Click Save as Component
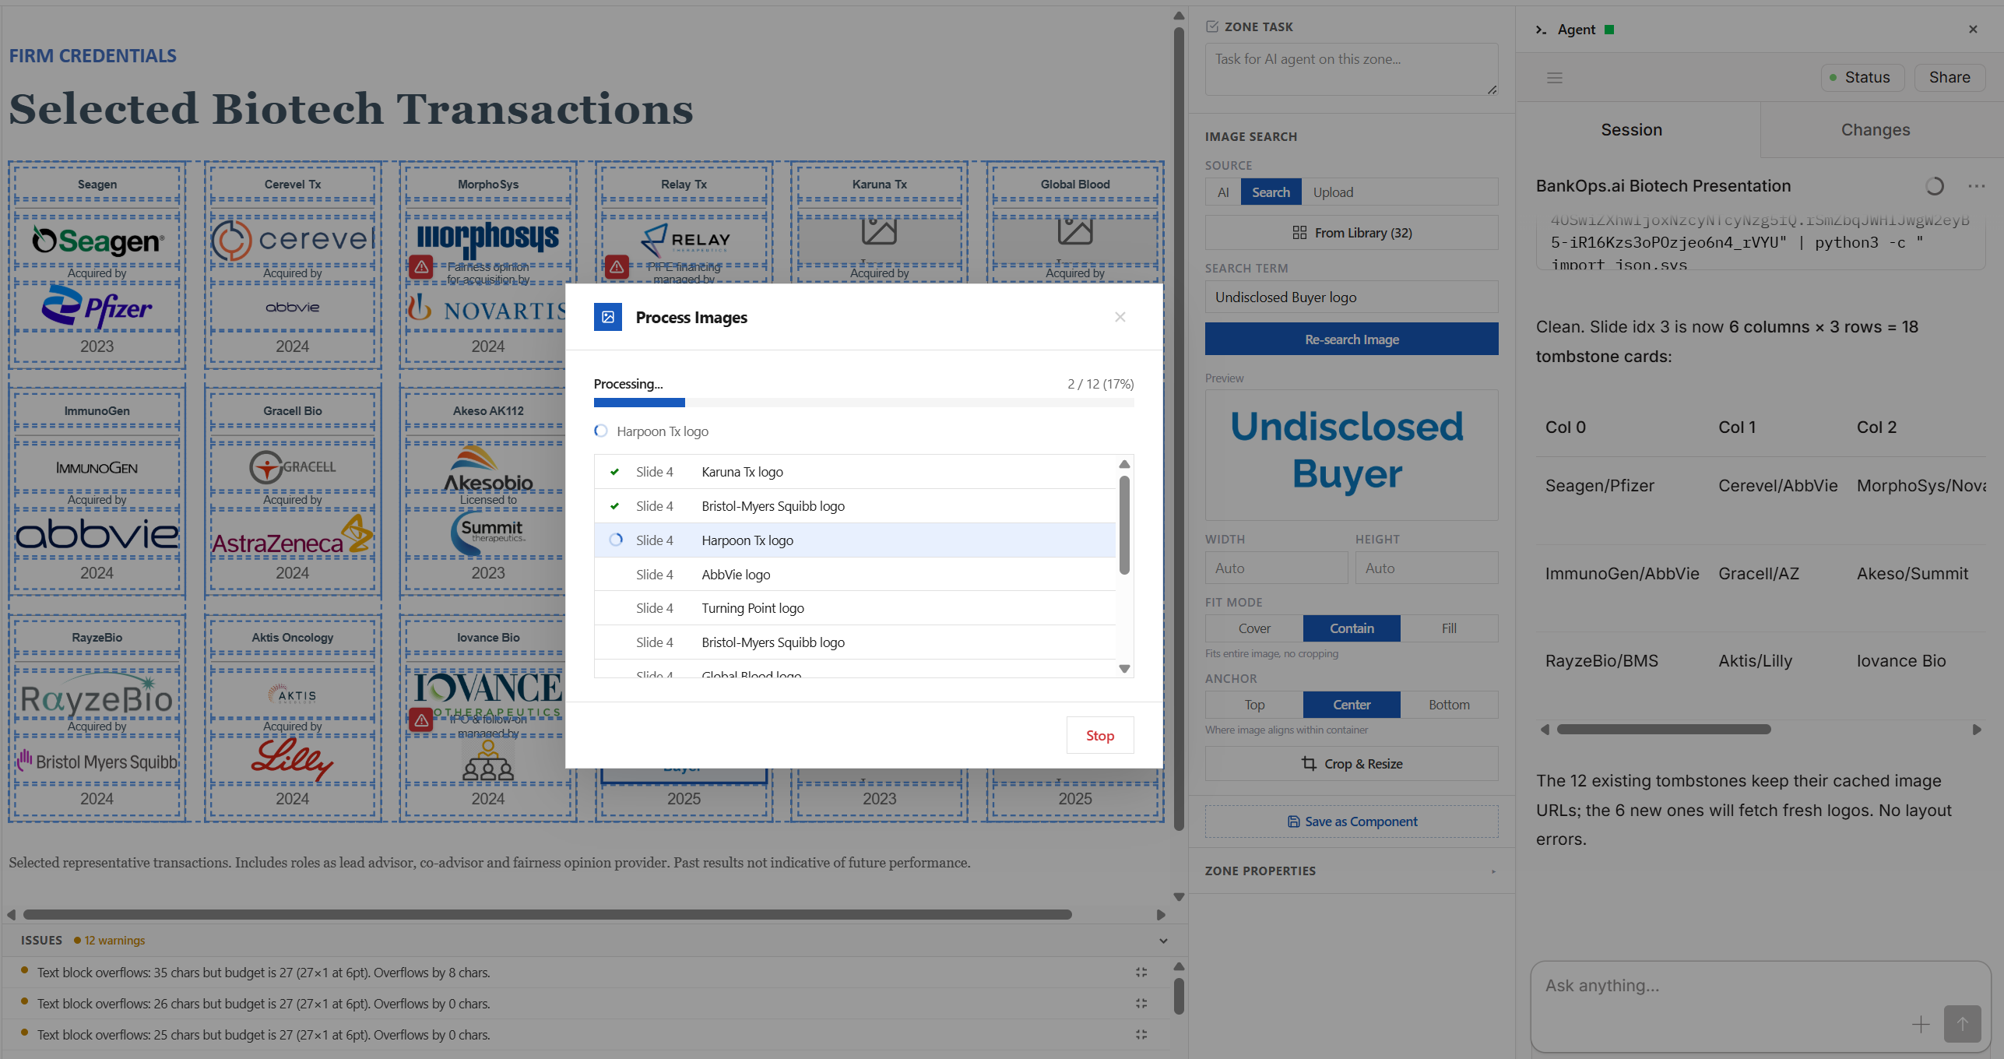This screenshot has width=2004, height=1059. pyautogui.click(x=1351, y=822)
